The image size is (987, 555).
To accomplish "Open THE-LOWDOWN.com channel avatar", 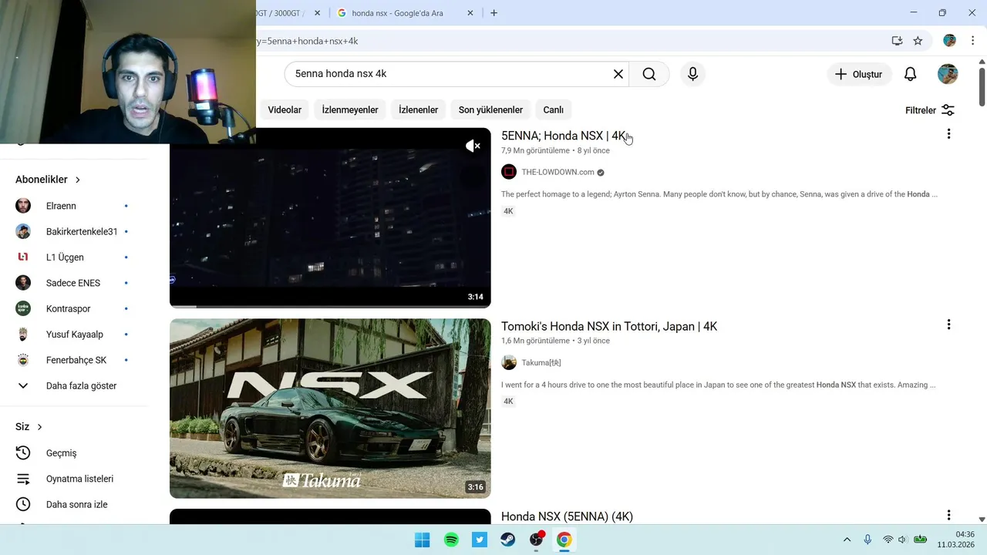I will click(509, 172).
